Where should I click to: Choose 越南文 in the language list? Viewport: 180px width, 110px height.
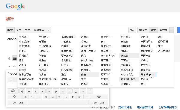[x=144, y=37]
